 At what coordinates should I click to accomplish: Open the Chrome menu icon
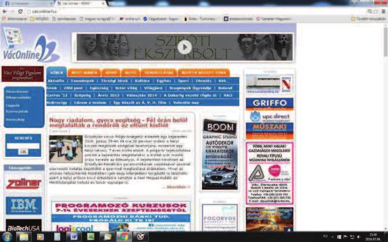point(383,12)
